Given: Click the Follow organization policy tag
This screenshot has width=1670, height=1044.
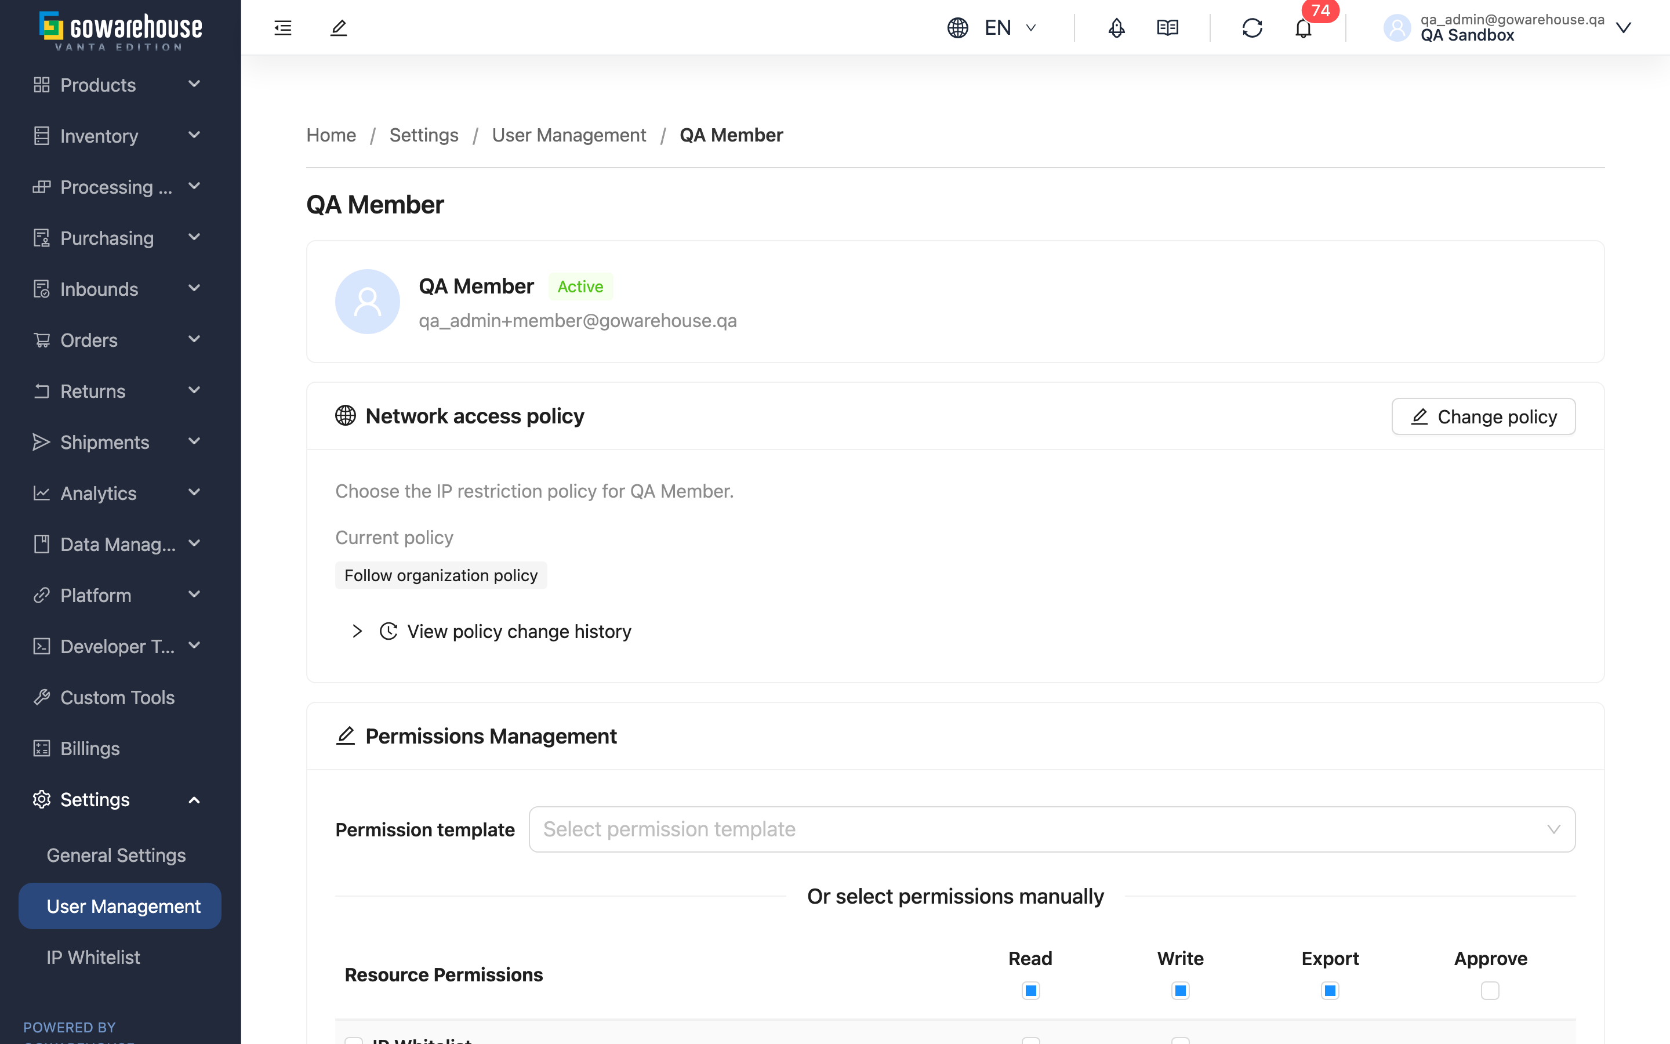Looking at the screenshot, I should click(441, 575).
